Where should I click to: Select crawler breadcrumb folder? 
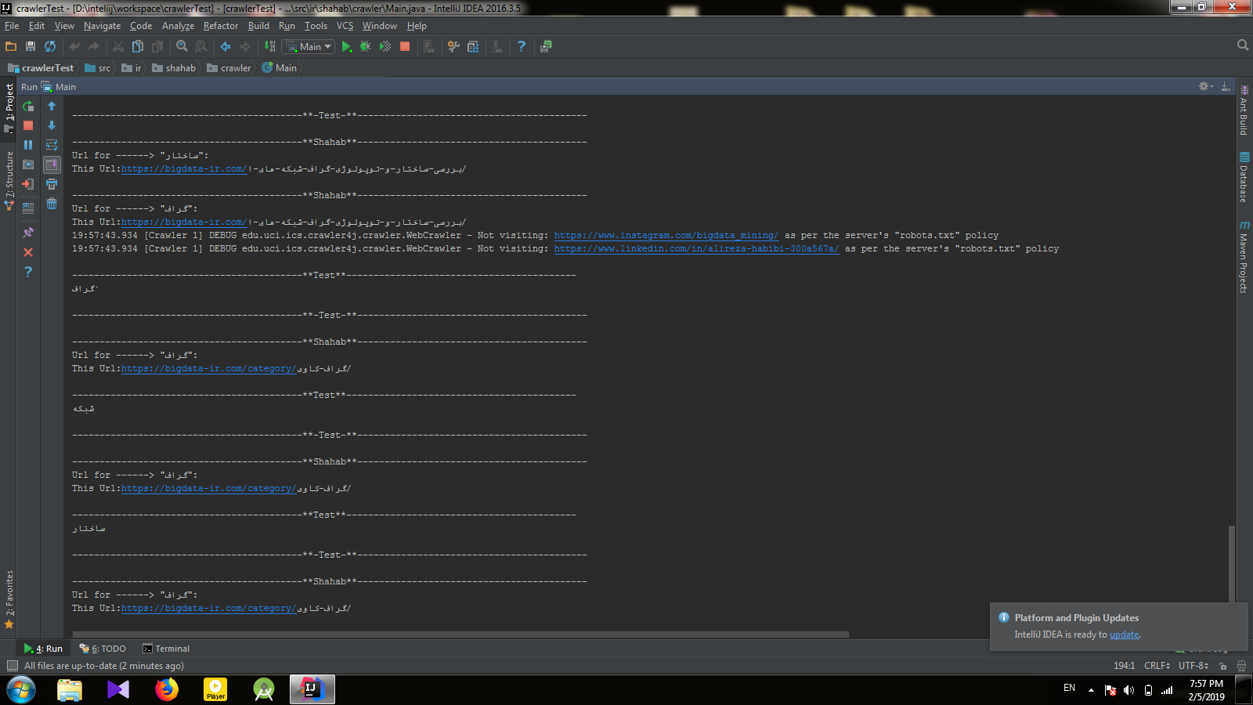(x=229, y=68)
